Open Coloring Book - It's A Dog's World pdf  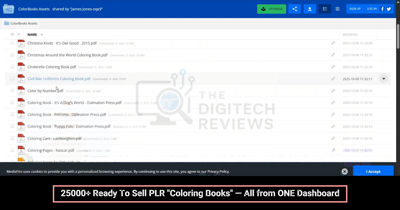coord(75,103)
